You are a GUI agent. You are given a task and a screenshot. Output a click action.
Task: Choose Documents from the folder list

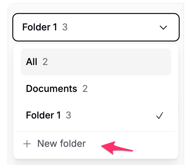point(96,89)
